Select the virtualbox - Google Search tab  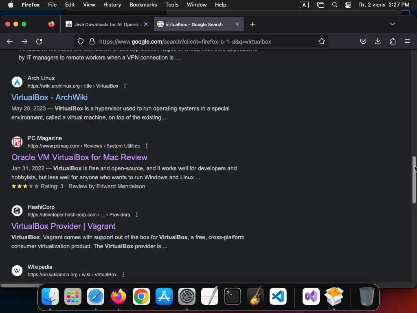[199, 24]
